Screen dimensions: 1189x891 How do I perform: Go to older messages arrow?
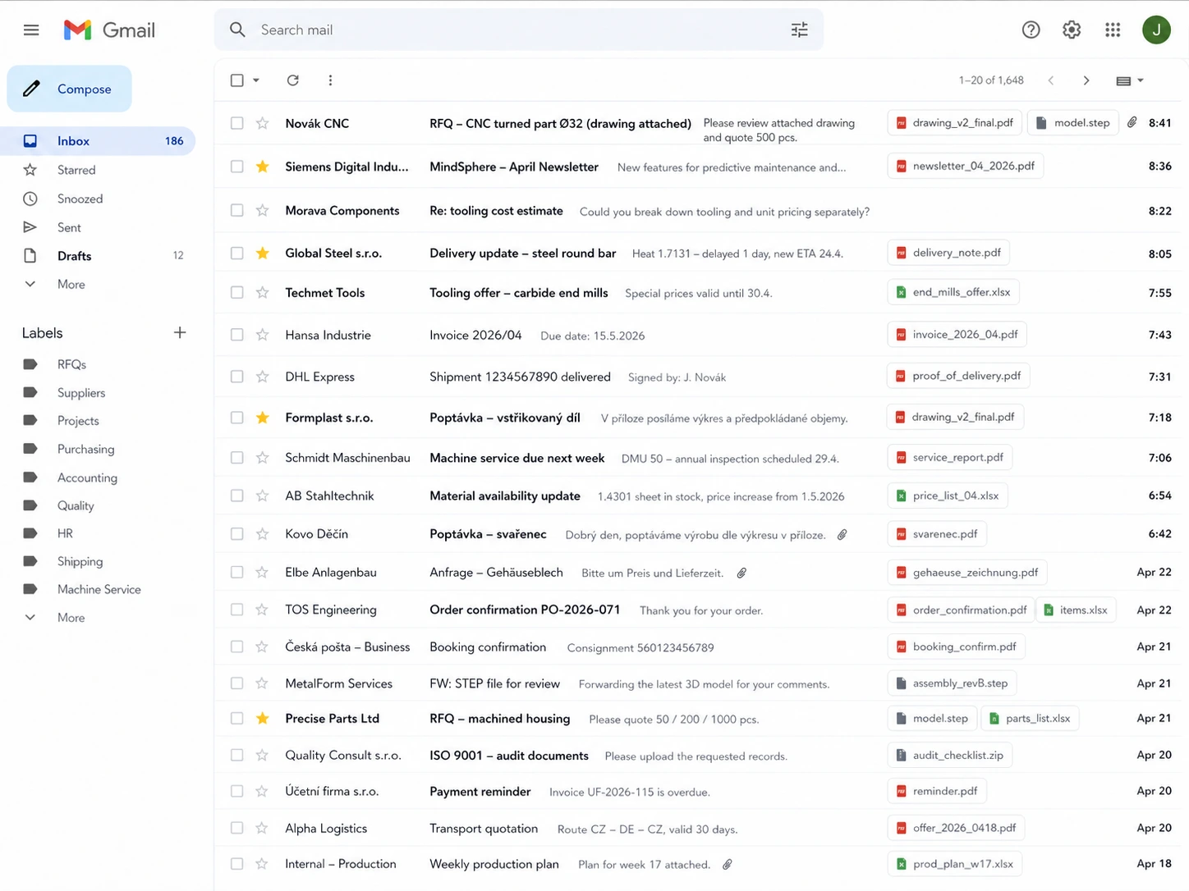pyautogui.click(x=1086, y=80)
